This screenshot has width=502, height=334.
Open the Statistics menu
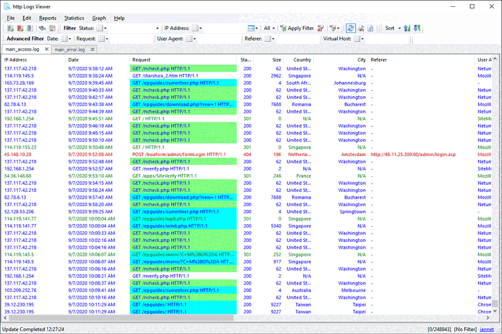(x=74, y=18)
